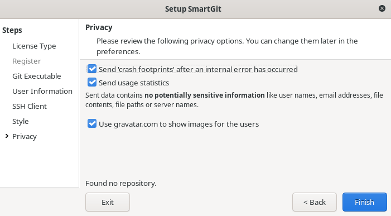
Task: Open the Git Executable step
Action: point(37,76)
